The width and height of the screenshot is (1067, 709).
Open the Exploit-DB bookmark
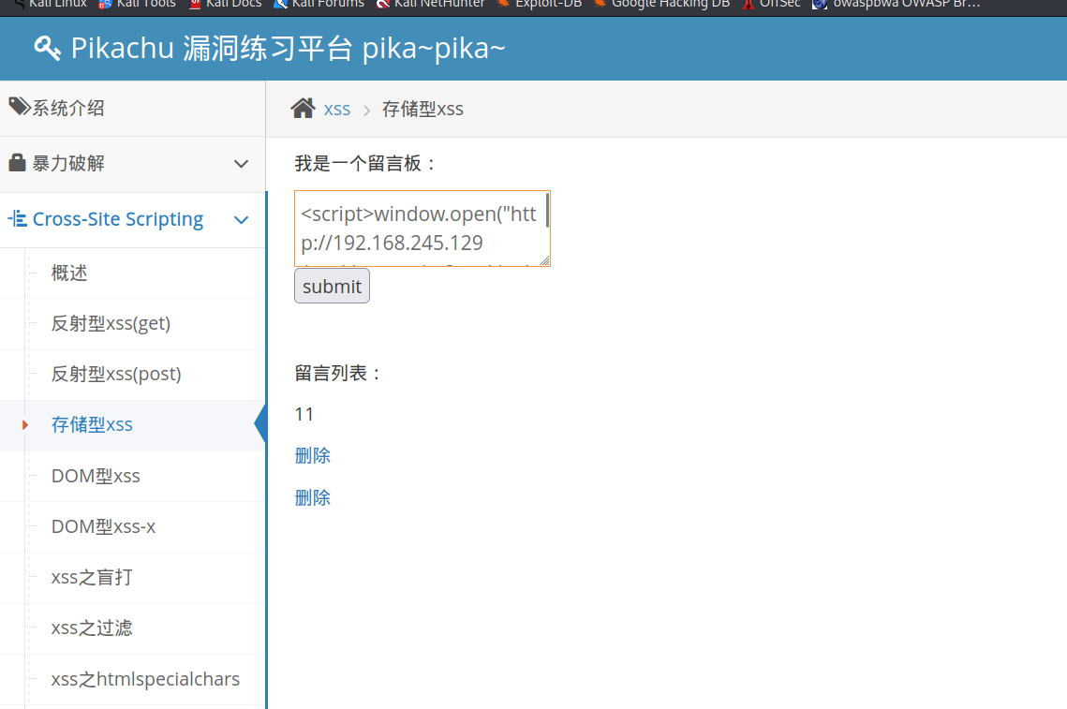click(x=540, y=4)
